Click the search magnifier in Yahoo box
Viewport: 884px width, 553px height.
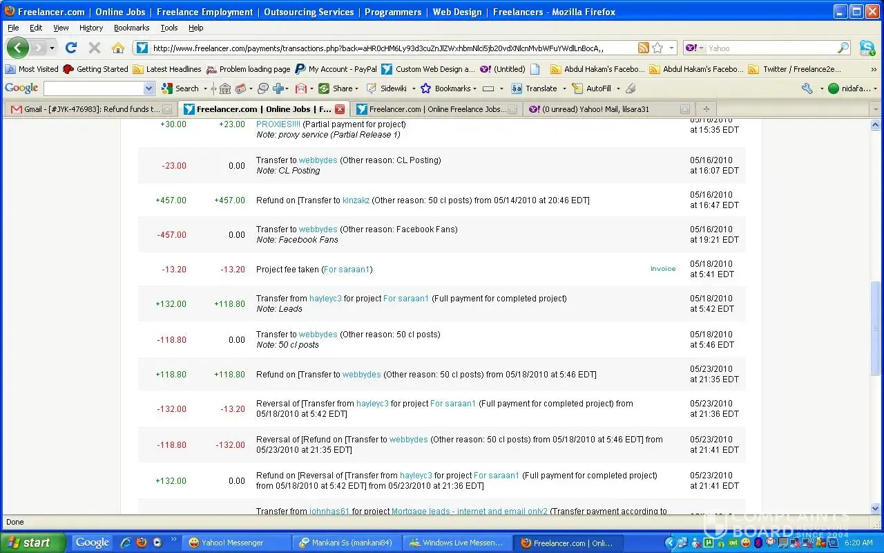[843, 48]
